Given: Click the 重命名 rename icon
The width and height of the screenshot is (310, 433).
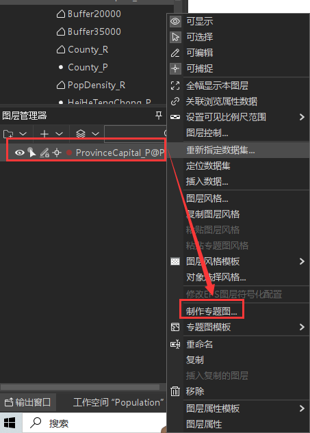Looking at the screenshot, I should (175, 344).
